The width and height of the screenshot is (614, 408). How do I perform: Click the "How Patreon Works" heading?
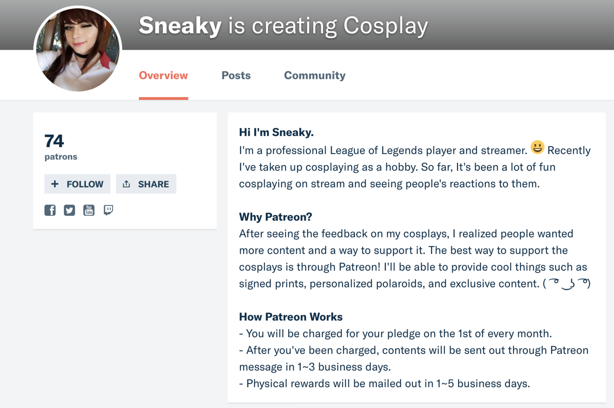click(x=291, y=317)
